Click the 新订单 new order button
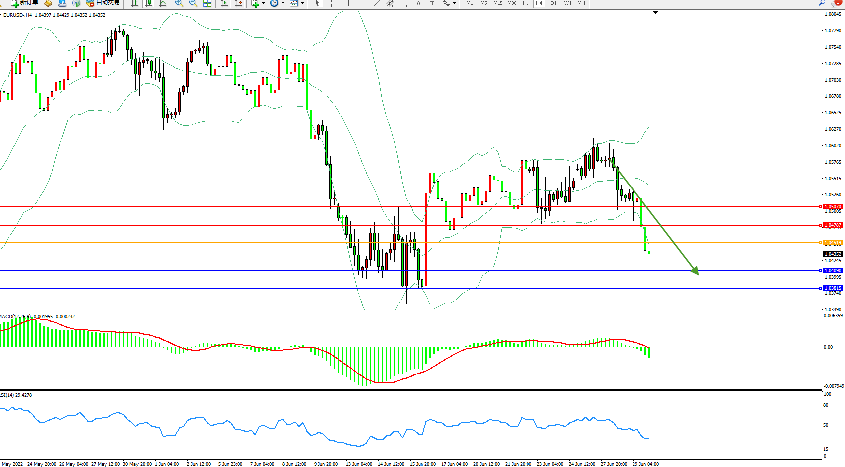 click(x=25, y=3)
